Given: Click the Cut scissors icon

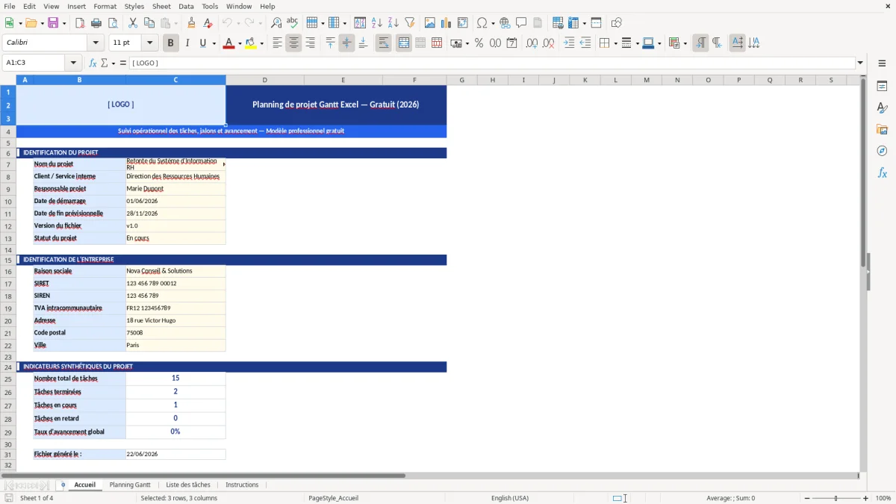Looking at the screenshot, I should [132, 23].
